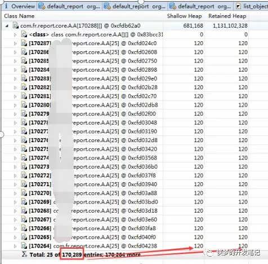This screenshot has width=268, height=264.
Task: Expand array entry [170278]
Action: [x=15, y=123]
